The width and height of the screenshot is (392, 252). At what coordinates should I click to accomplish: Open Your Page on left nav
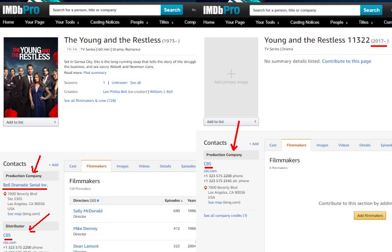(34, 22)
